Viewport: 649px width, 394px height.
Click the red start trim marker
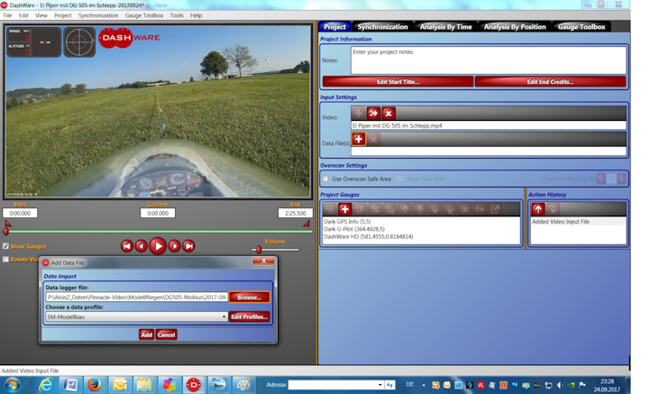8,224
